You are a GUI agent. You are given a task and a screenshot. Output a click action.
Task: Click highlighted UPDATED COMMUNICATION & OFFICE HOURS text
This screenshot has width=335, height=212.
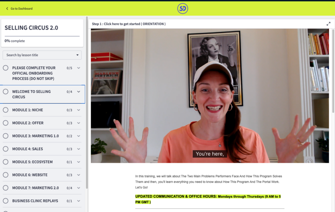click(x=208, y=199)
